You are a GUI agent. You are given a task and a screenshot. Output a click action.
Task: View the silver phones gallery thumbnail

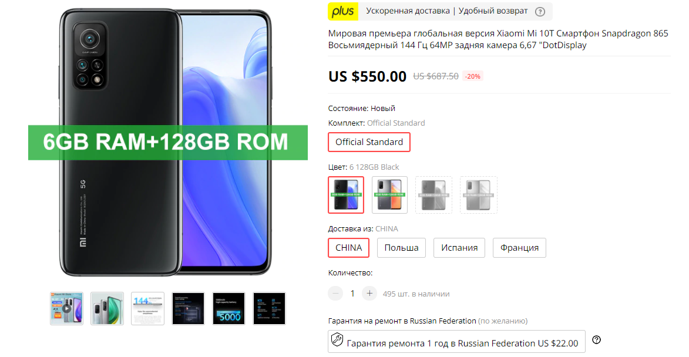point(107,308)
